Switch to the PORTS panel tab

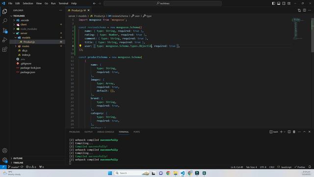coord(136,132)
